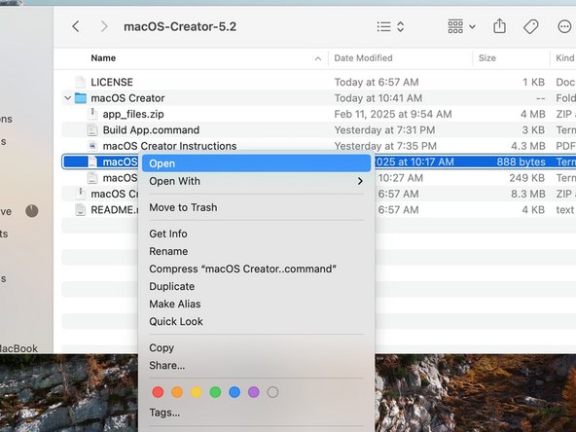Viewport: 576px width, 432px height.
Task: Expand the Open With submenu
Action: pyautogui.click(x=256, y=181)
